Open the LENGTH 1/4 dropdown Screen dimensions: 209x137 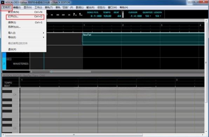pyautogui.click(x=158, y=16)
